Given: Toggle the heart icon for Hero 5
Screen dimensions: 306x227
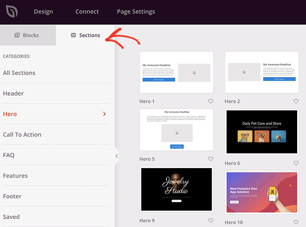Looking at the screenshot, I should pos(211,159).
